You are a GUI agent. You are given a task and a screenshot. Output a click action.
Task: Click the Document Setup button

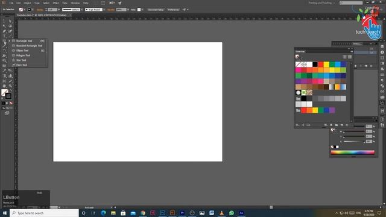tap(156, 10)
